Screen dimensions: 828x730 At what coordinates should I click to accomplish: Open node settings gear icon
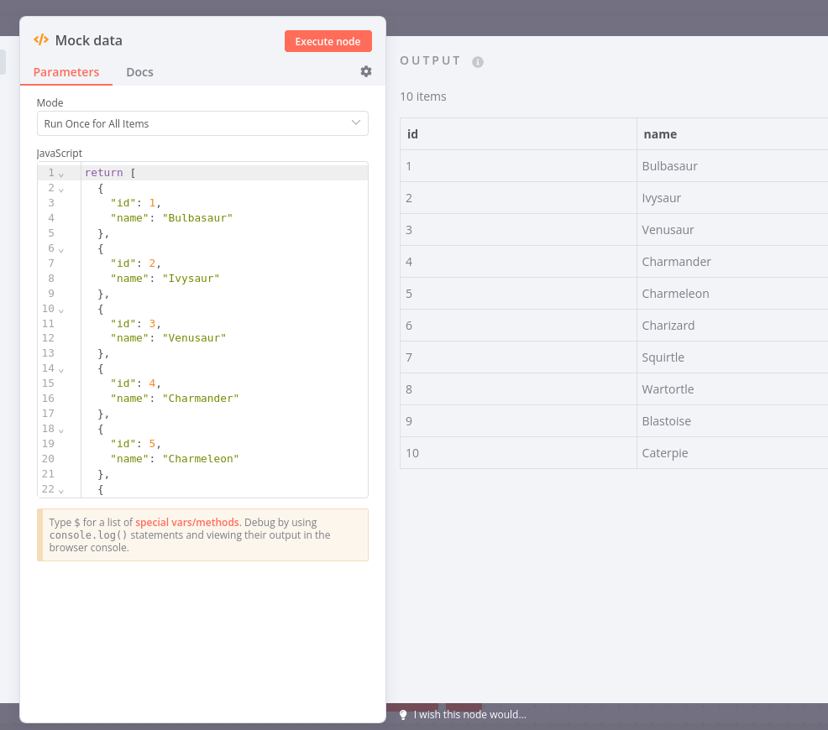(x=366, y=71)
